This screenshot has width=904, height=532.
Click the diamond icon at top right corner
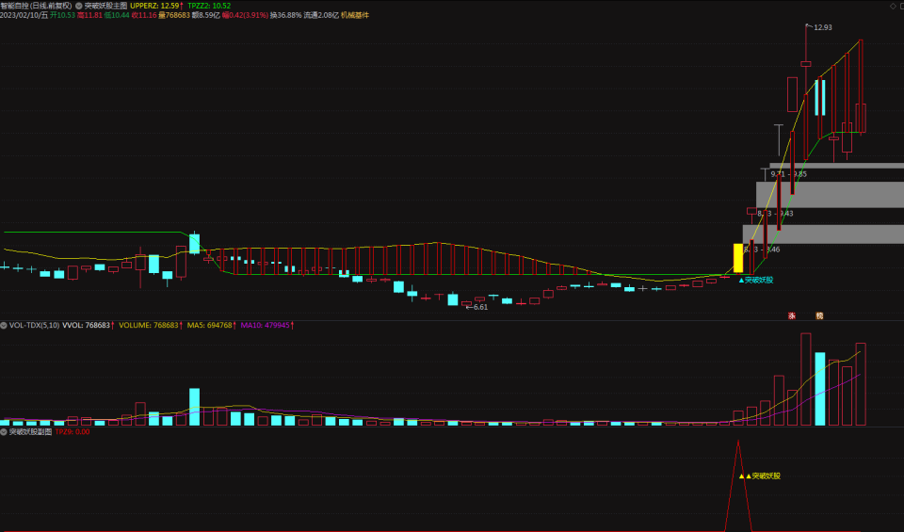(894, 6)
